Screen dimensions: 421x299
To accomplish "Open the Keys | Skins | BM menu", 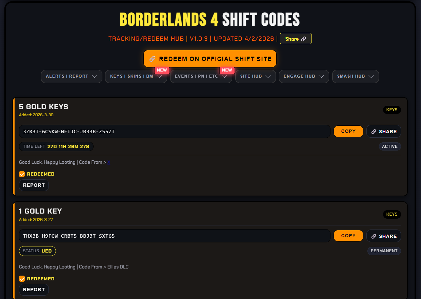I will tap(136, 76).
